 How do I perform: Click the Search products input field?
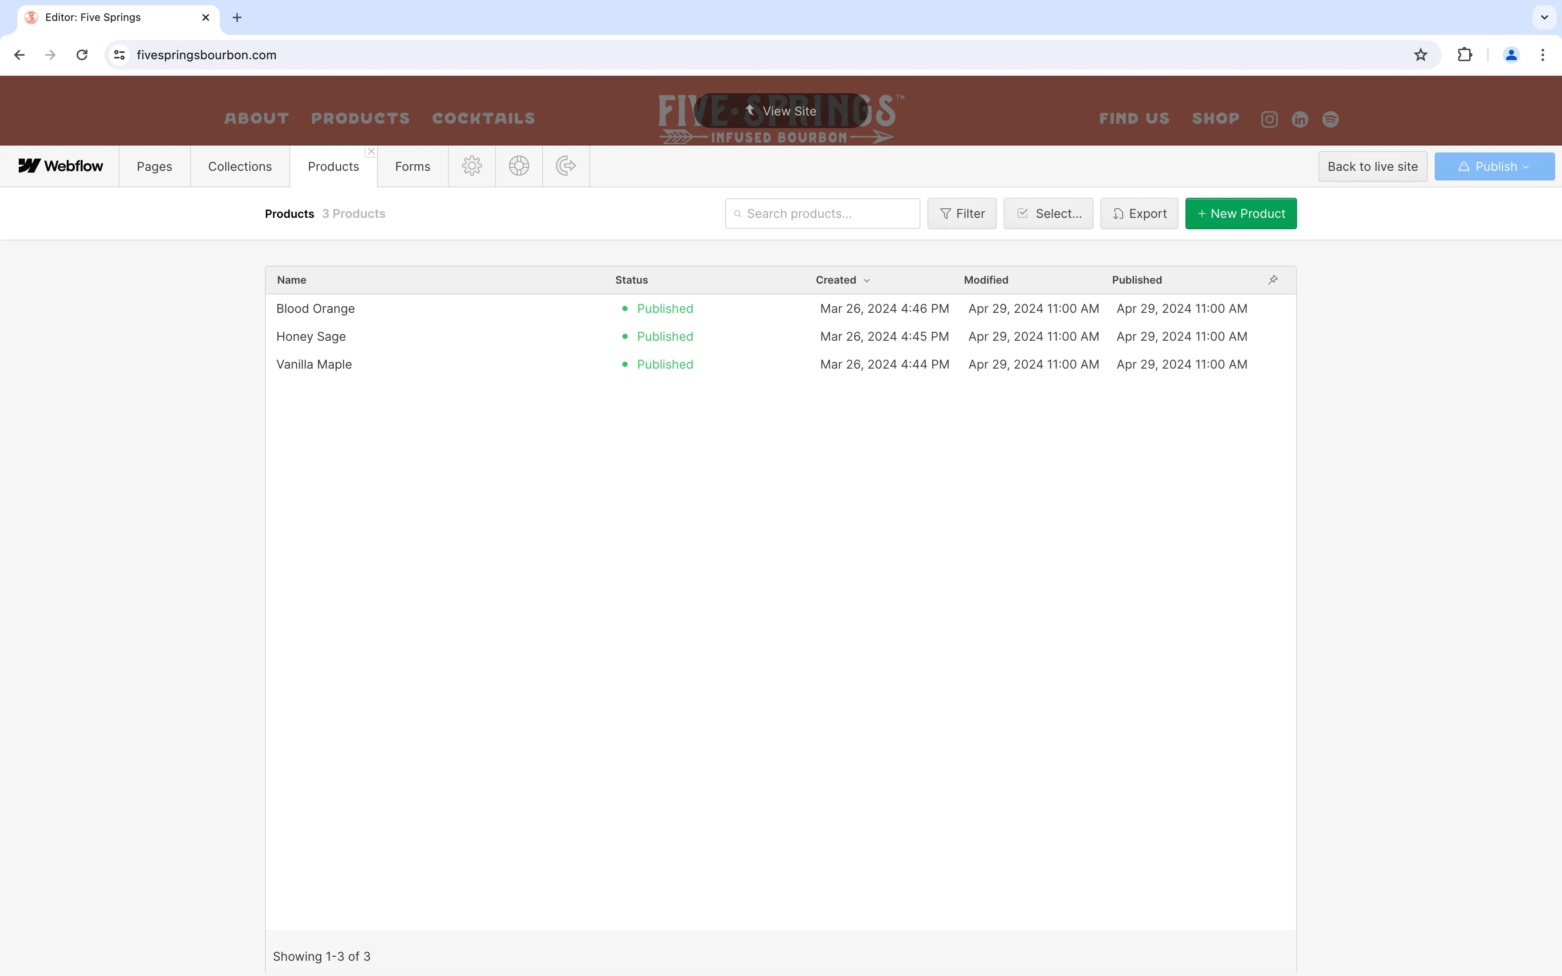pyautogui.click(x=821, y=213)
